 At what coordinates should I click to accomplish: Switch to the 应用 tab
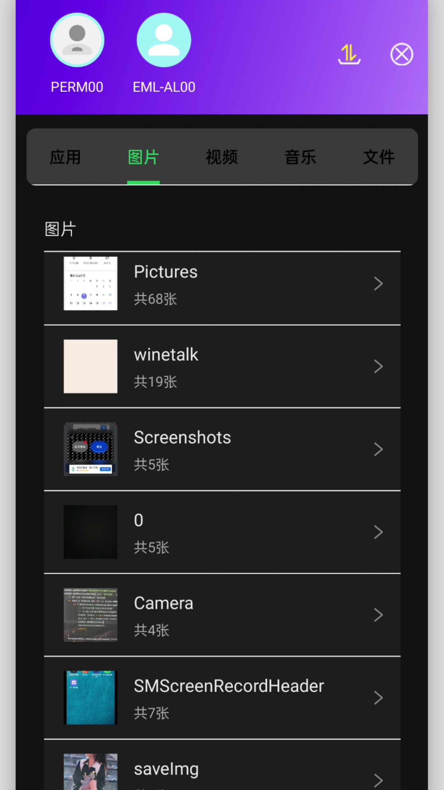(x=65, y=157)
